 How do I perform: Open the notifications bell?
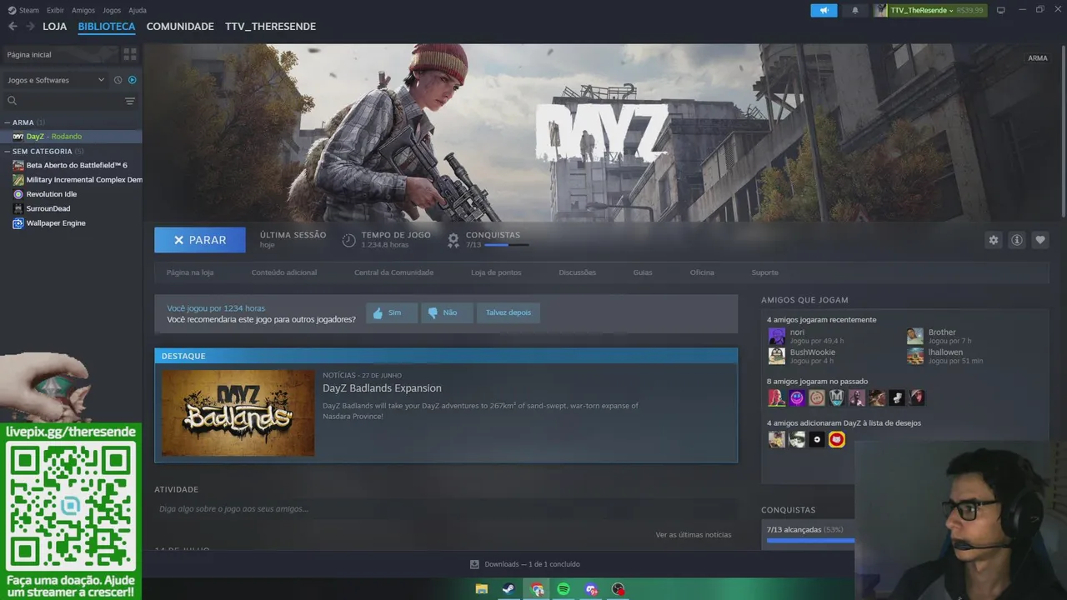coord(854,10)
